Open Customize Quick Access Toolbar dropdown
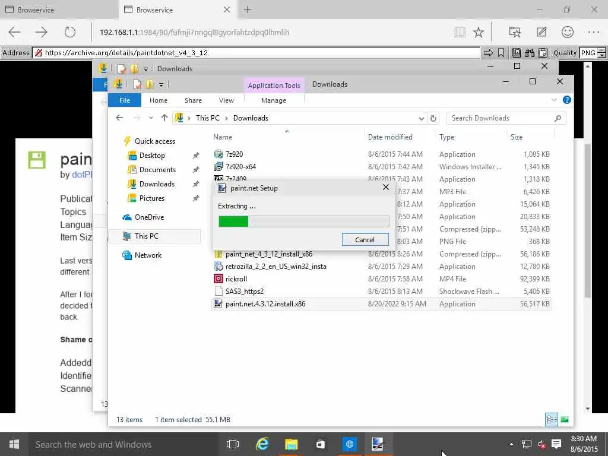Screen dimensions: 608x456 click(161, 84)
